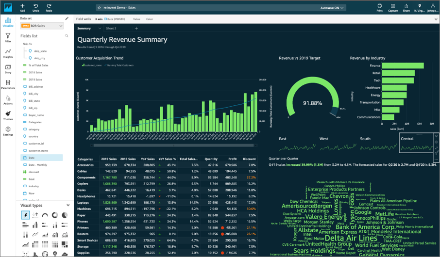Add a new sheet with plus button
Viewport: 440px width, 257px height.
pos(136,29)
